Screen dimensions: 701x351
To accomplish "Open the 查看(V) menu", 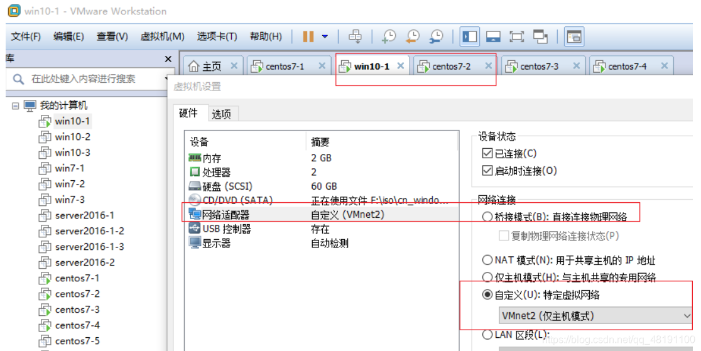I will pos(112,36).
